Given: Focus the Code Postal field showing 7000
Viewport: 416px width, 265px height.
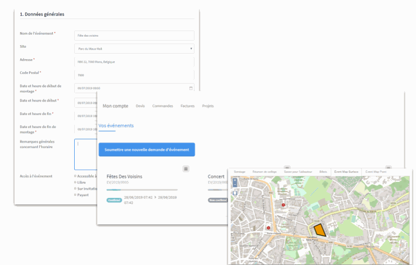Looking at the screenshot, I should pyautogui.click(x=134, y=75).
